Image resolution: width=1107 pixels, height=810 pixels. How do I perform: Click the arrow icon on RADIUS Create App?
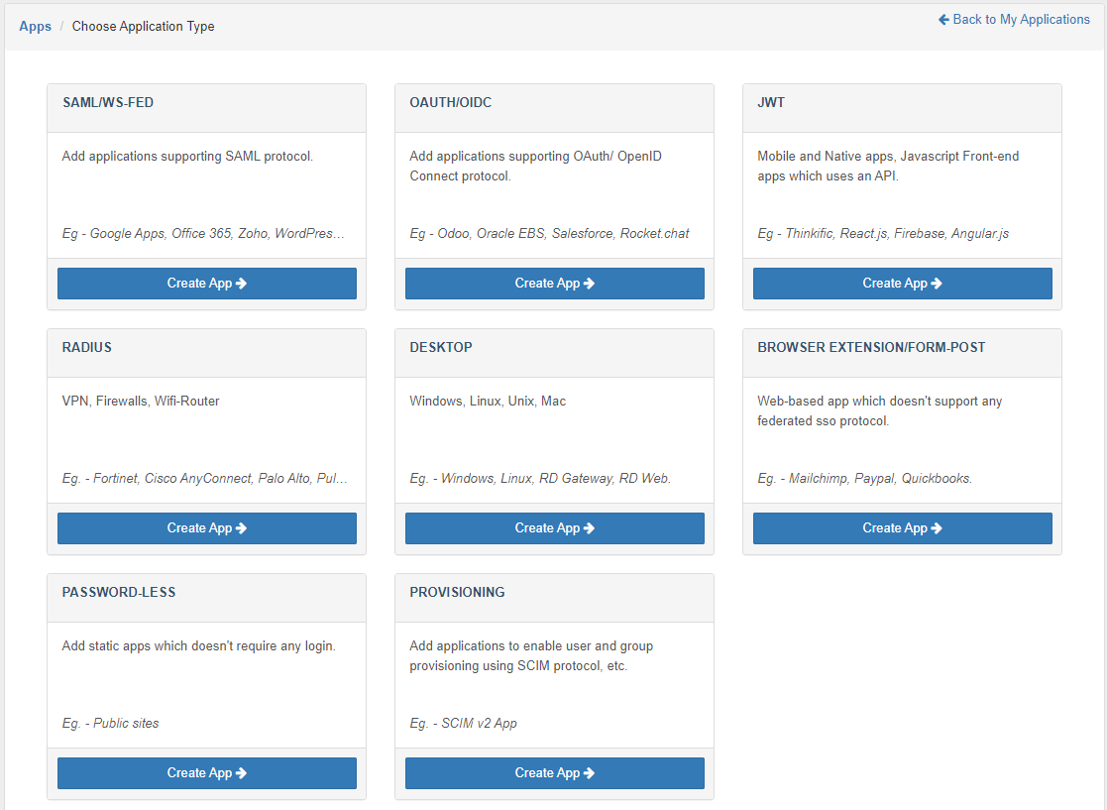pos(242,528)
